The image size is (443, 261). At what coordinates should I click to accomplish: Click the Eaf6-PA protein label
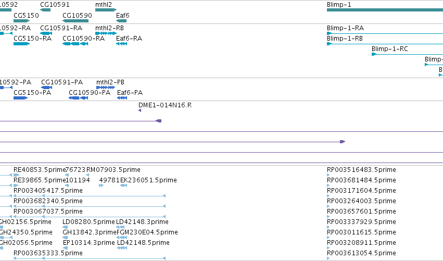[x=130, y=93]
